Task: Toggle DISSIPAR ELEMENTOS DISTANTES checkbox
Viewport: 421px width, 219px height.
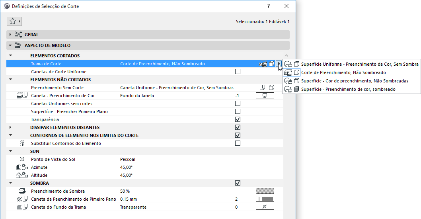Action: [x=238, y=127]
